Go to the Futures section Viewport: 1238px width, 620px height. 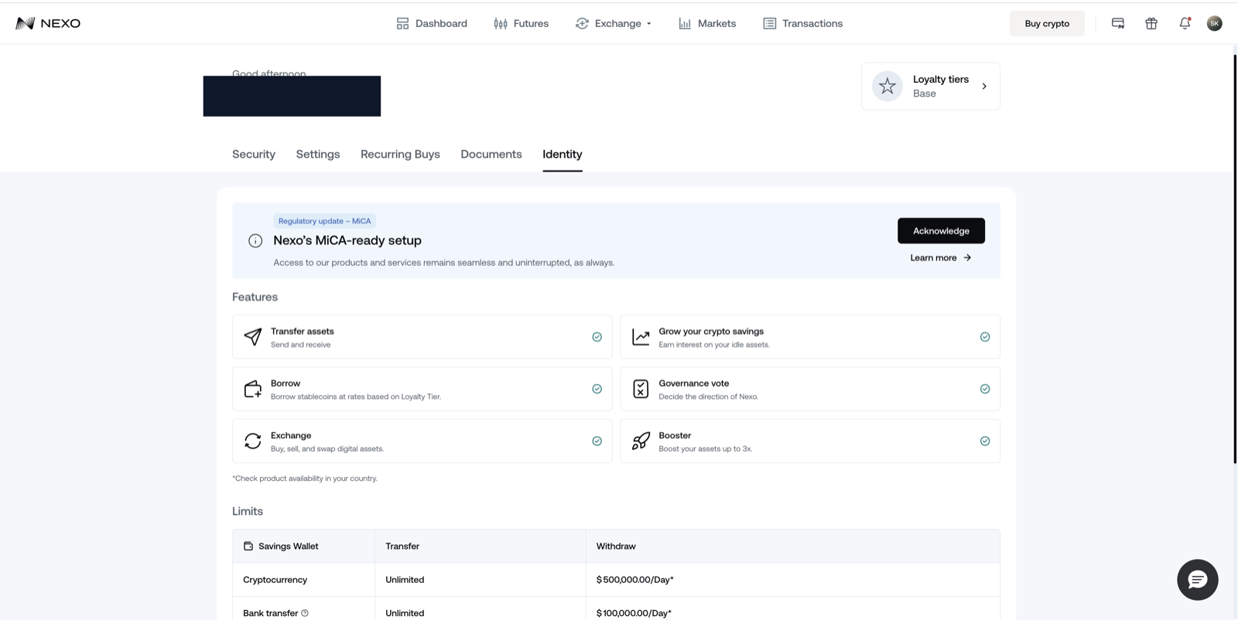point(521,23)
